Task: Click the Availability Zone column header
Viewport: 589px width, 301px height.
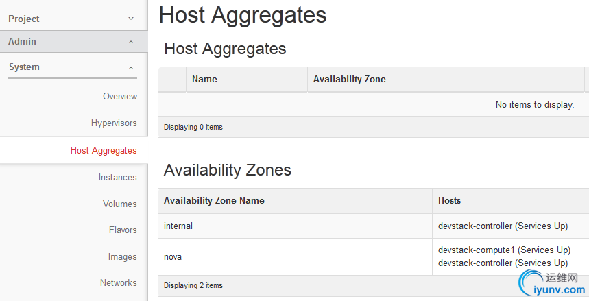Action: click(x=349, y=80)
